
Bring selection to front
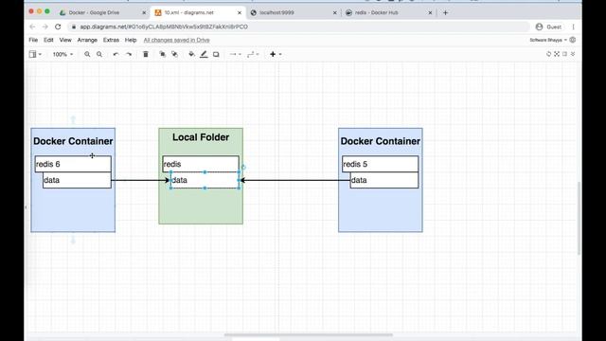pos(162,55)
